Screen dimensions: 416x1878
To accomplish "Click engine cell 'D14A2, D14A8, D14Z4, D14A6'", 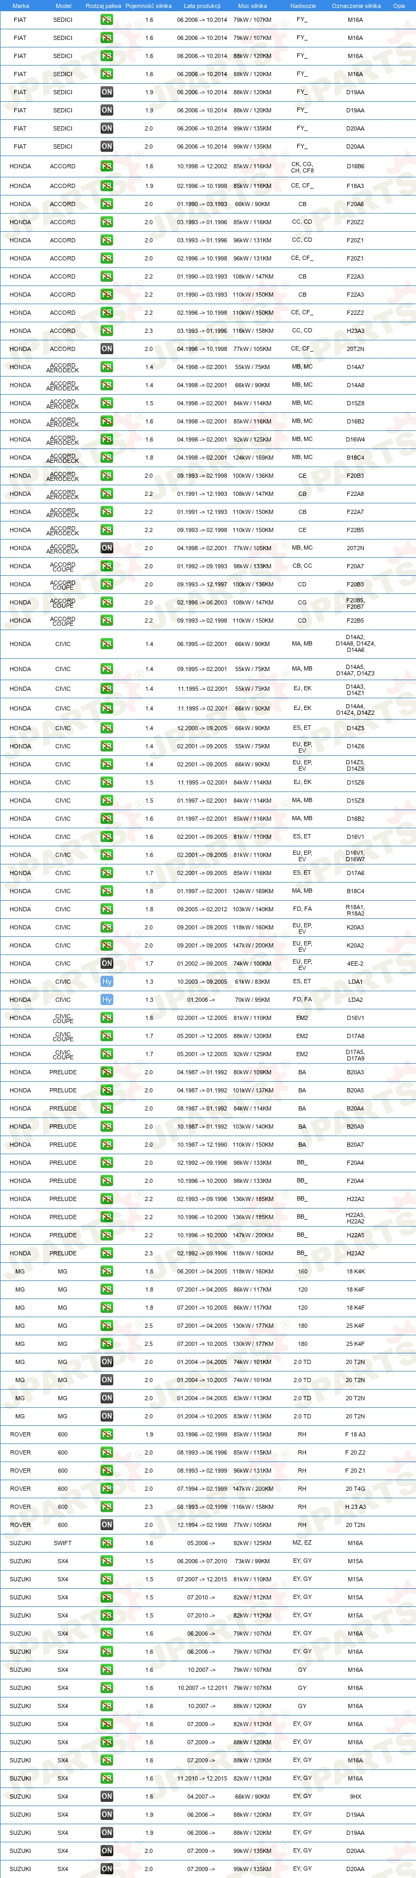I will click(x=355, y=644).
